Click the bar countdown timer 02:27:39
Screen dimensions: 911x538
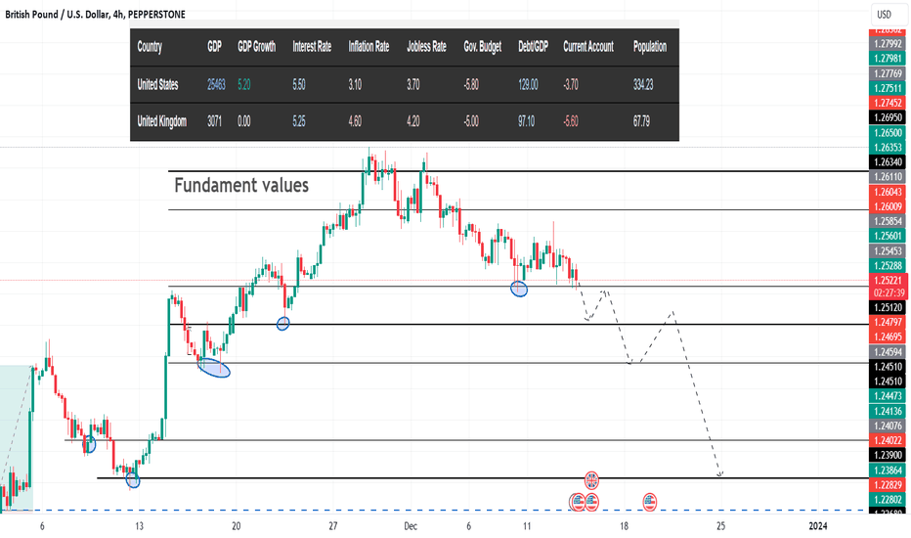coord(888,292)
